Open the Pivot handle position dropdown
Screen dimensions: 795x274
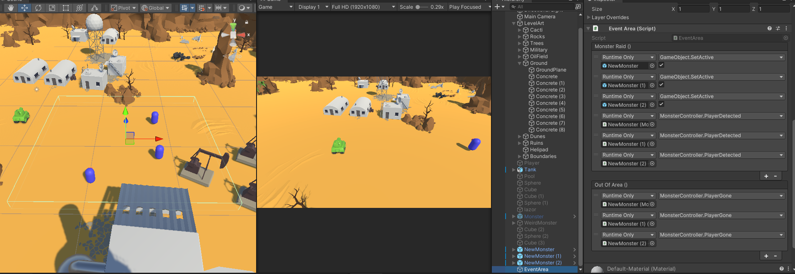pos(123,7)
